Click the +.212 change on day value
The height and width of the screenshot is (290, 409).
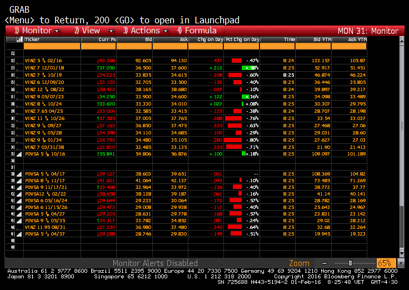point(216,68)
